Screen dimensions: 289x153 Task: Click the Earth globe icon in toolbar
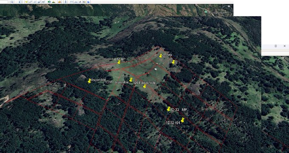tap(89, 2)
